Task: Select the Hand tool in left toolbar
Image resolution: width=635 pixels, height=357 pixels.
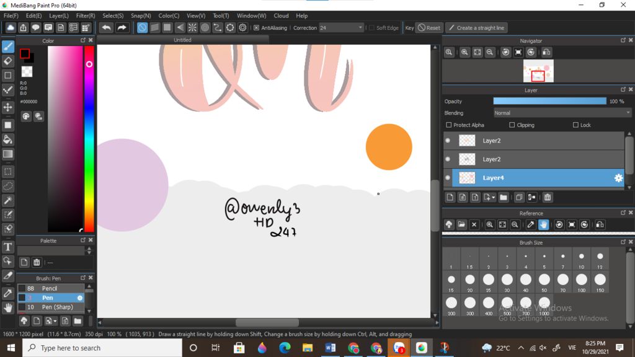Action: 8,307
